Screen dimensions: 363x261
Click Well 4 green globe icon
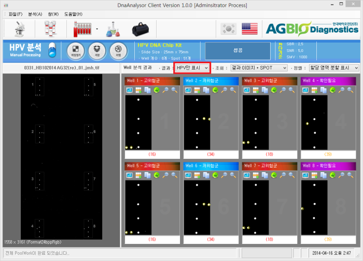pos(332,90)
